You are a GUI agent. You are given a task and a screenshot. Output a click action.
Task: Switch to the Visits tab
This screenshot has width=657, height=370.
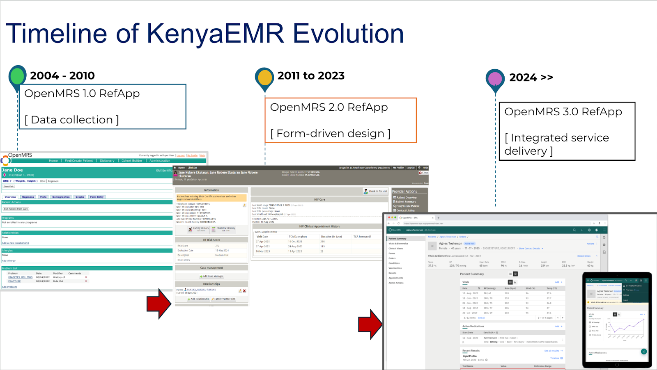[x=43, y=197]
